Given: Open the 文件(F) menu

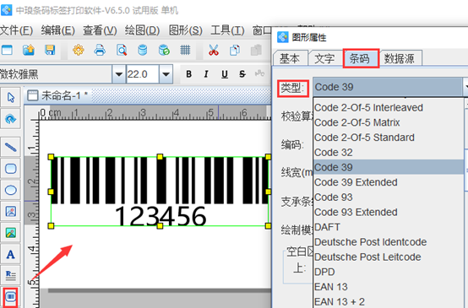Looking at the screenshot, I should [16, 30].
